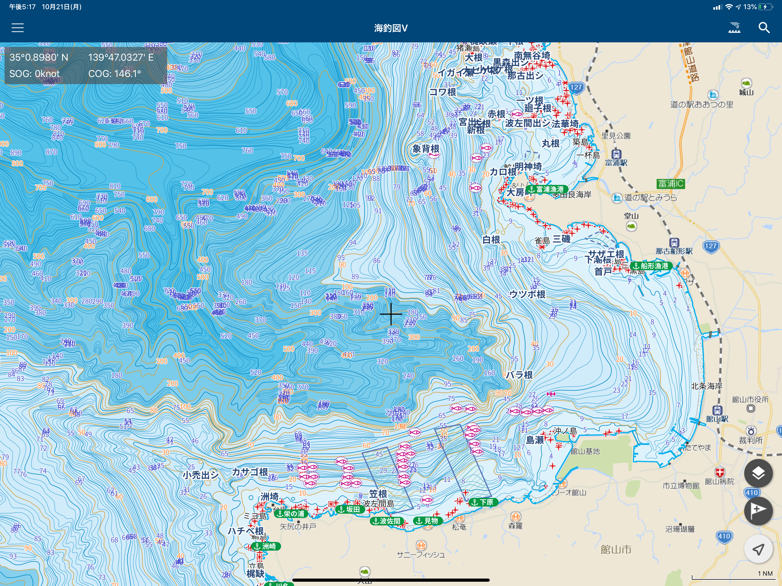Tap the 裁判所 icon
This screenshot has width=782, height=586.
[751, 431]
